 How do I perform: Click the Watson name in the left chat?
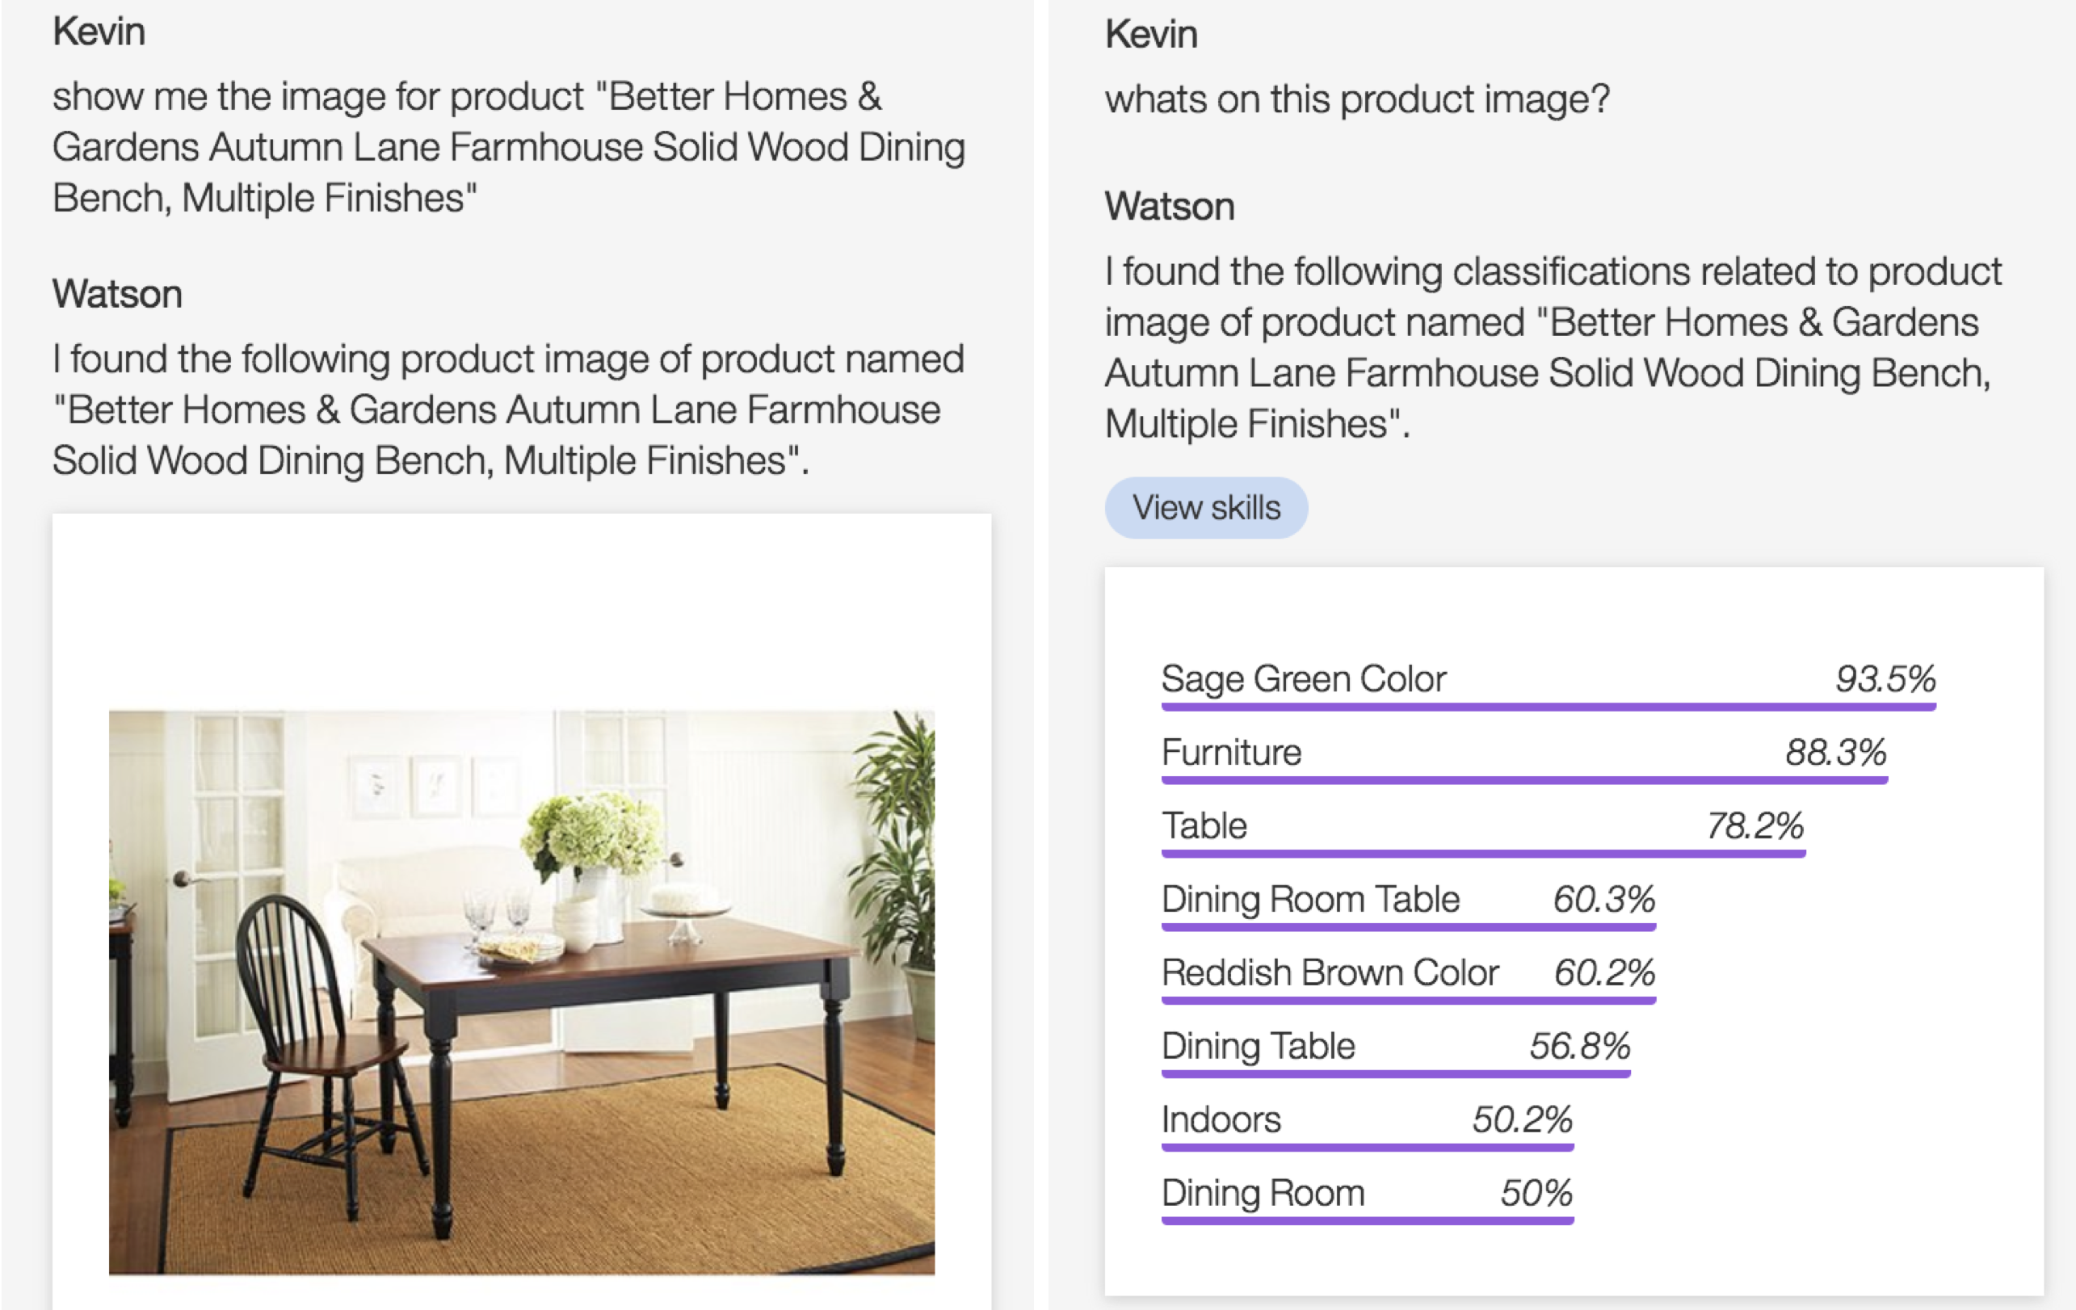(117, 294)
